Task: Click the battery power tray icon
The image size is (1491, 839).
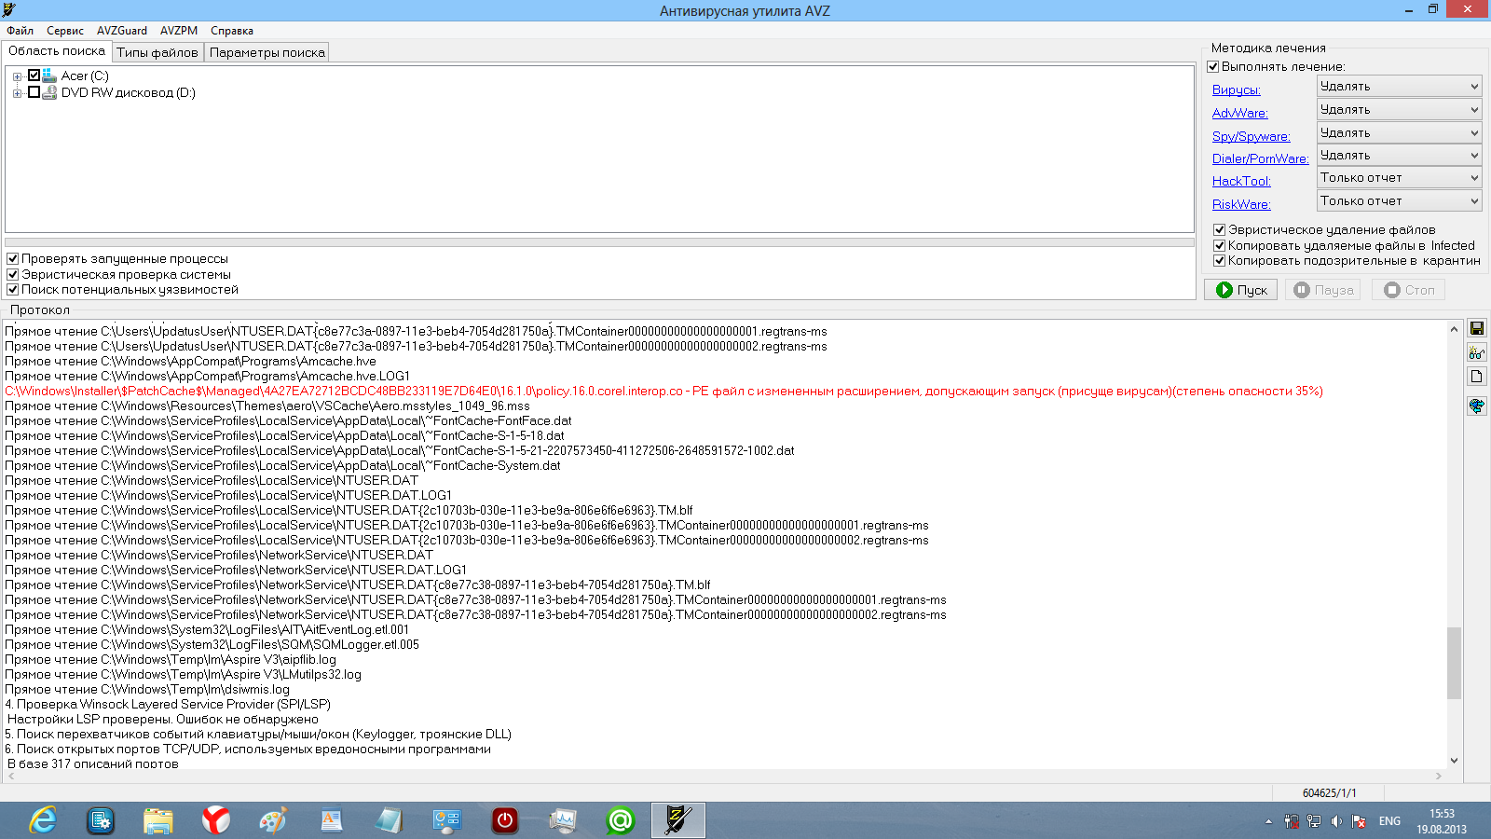Action: tap(1292, 821)
